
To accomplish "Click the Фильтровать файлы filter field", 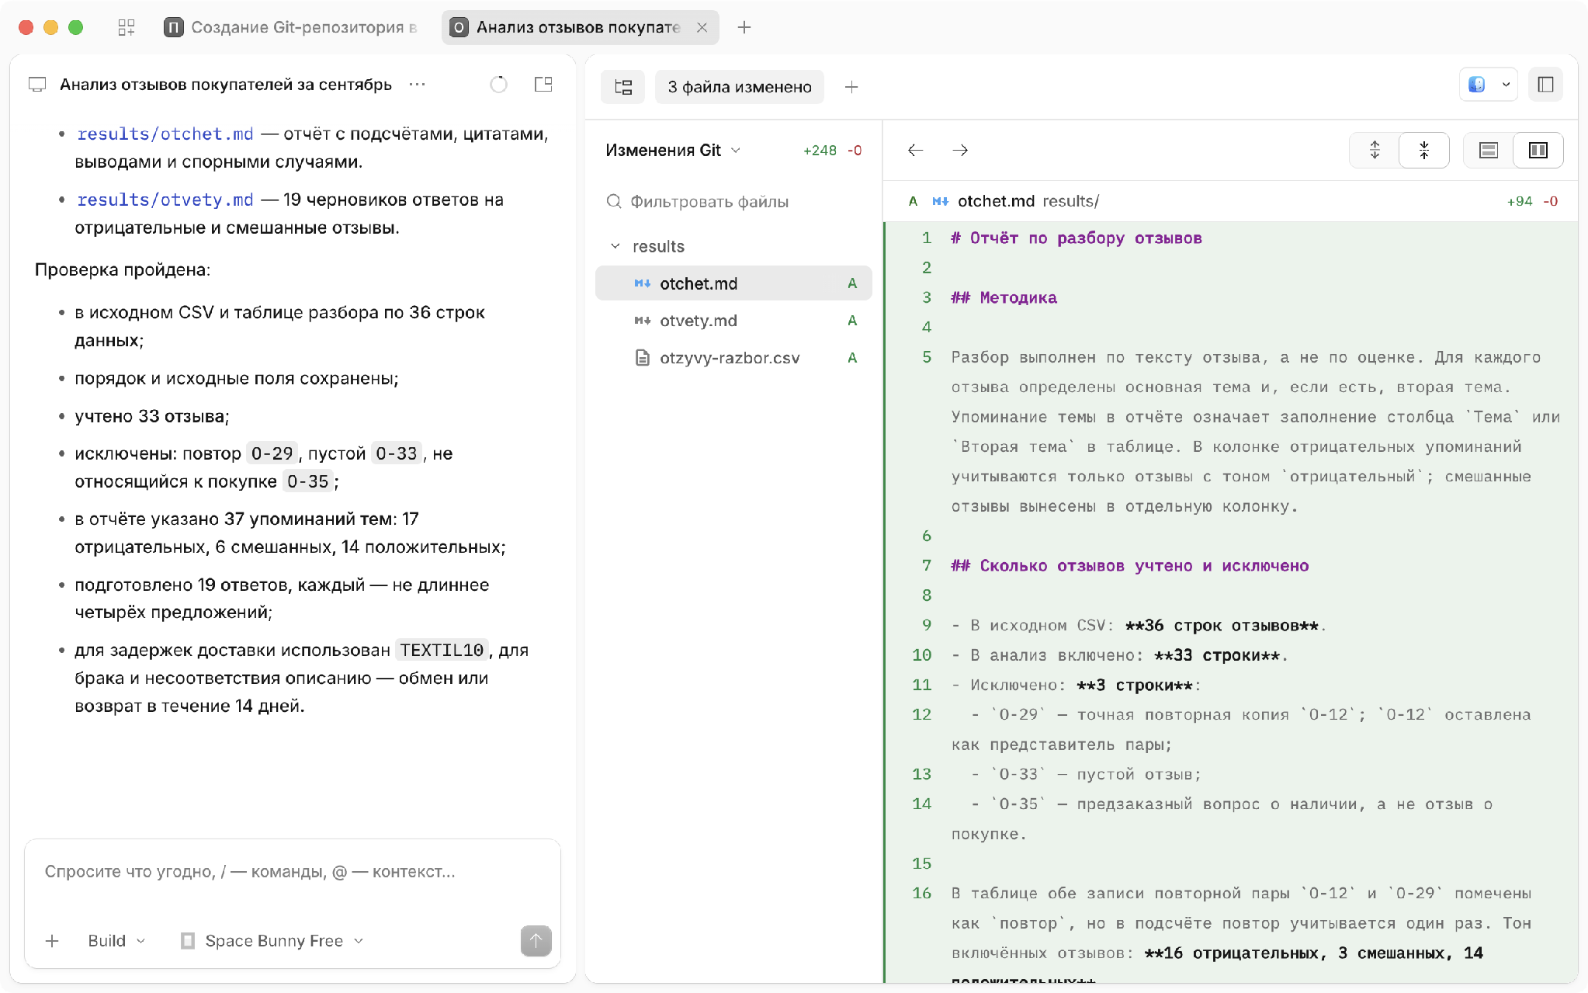I will [x=733, y=202].
